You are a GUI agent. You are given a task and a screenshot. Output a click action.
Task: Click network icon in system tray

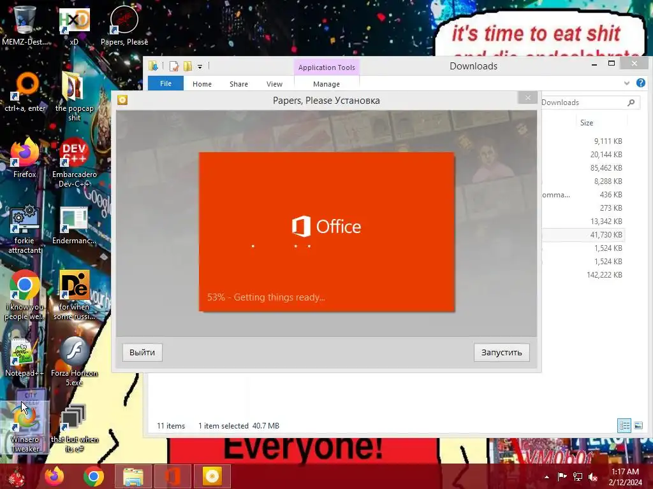tap(578, 476)
